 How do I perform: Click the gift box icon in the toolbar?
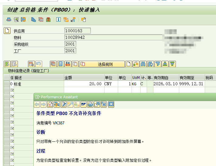[48, 20]
